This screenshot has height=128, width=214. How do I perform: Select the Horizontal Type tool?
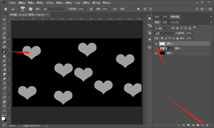click(4, 83)
